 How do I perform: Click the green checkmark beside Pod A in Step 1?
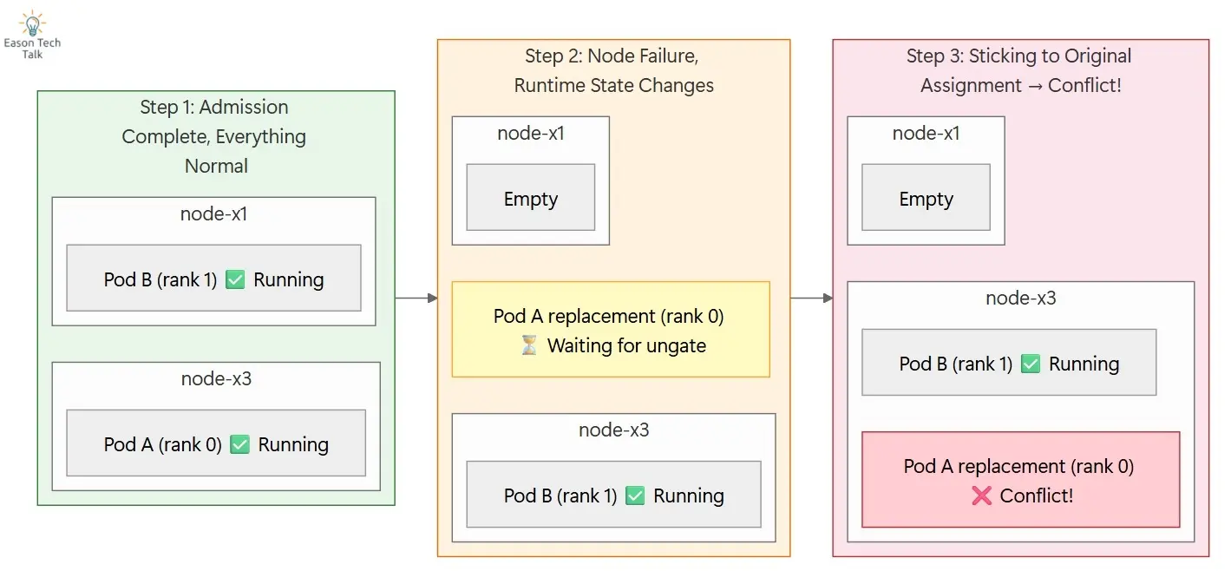240,444
